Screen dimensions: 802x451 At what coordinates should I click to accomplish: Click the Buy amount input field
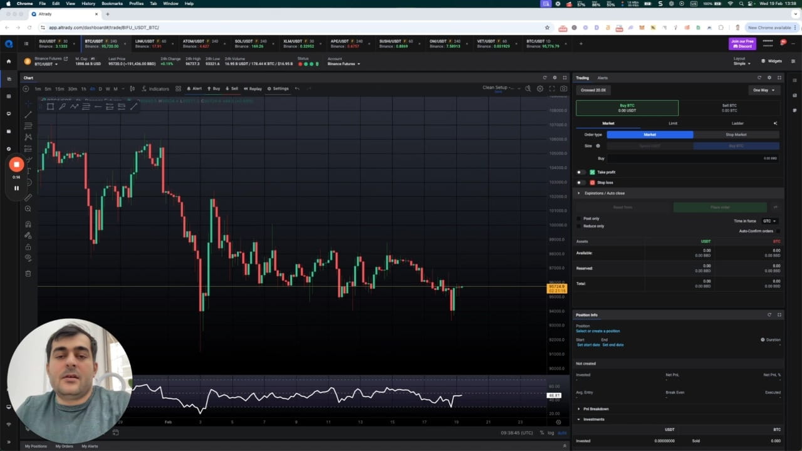(692, 158)
